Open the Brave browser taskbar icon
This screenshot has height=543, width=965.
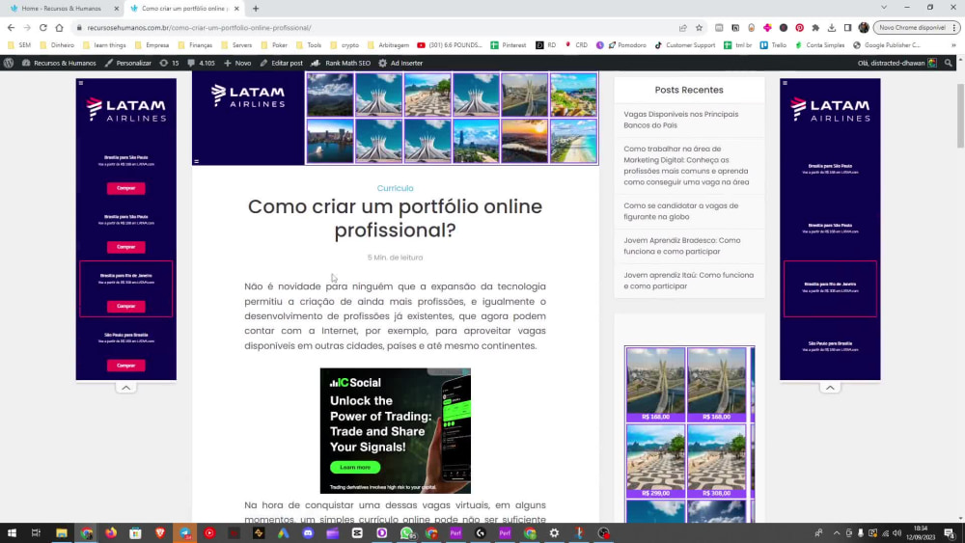point(160,533)
